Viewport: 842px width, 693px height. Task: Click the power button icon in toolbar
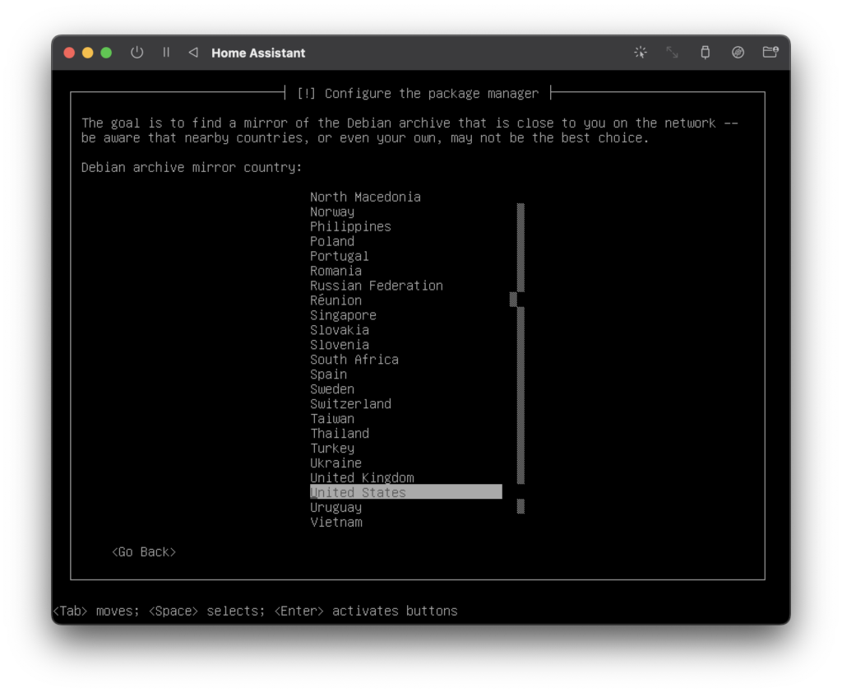(x=137, y=52)
